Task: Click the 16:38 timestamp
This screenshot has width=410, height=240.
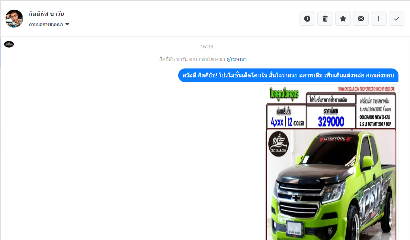Action: click(x=206, y=47)
